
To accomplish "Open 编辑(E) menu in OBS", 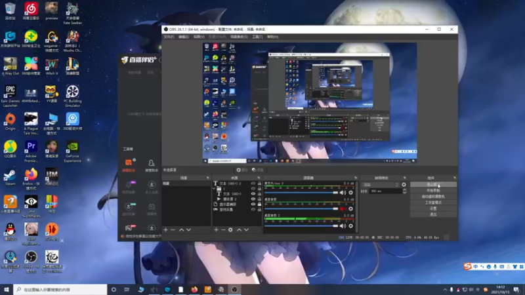I will 184,37.
